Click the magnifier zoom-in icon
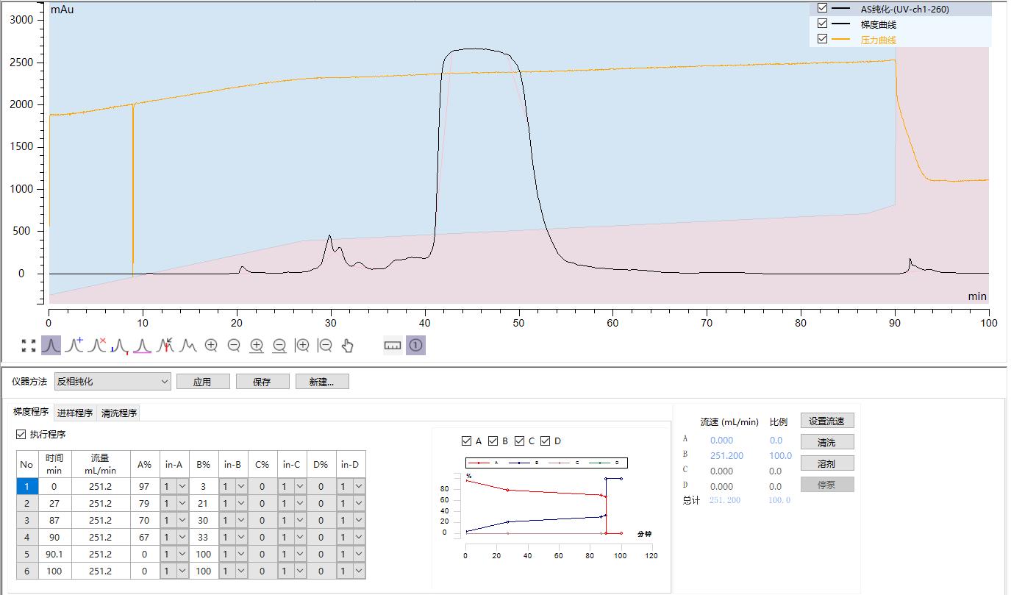1011x595 pixels. [210, 344]
